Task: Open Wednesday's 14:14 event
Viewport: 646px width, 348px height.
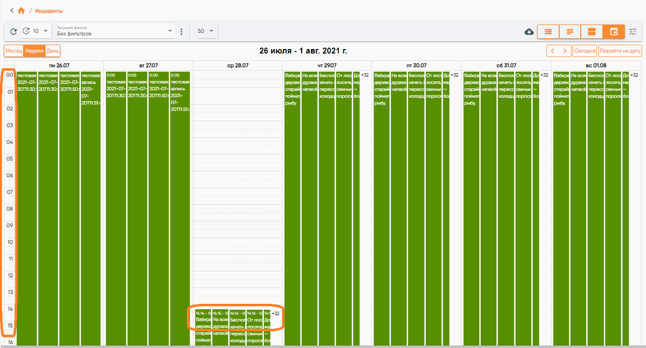Action: 203,327
